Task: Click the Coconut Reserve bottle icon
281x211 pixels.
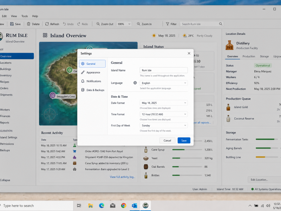Action: click(228, 119)
